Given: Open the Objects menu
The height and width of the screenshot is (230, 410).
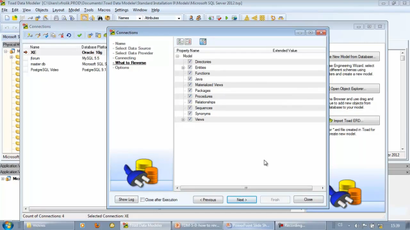Looking at the screenshot, I should pyautogui.click(x=42, y=10).
